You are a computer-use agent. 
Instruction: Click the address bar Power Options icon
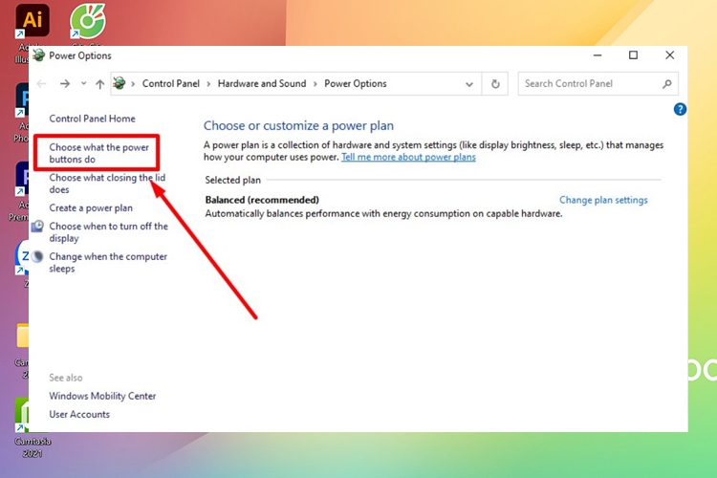click(x=119, y=83)
